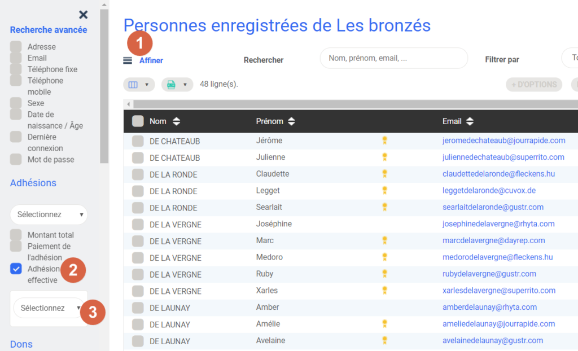Screen dimensions: 578x351
Task: Select the row checkbox for Marc DE LA VERGNE
Action: (x=138, y=241)
